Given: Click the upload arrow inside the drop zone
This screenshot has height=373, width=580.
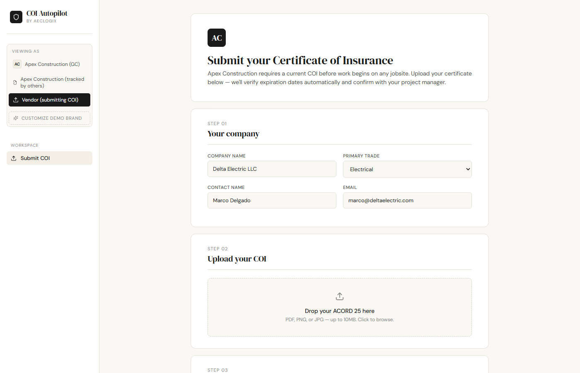Looking at the screenshot, I should coord(339,296).
